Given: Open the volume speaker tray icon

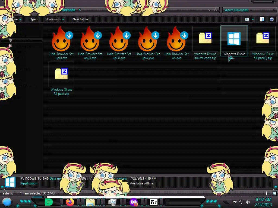Looking at the screenshot, I should click(x=248, y=202).
